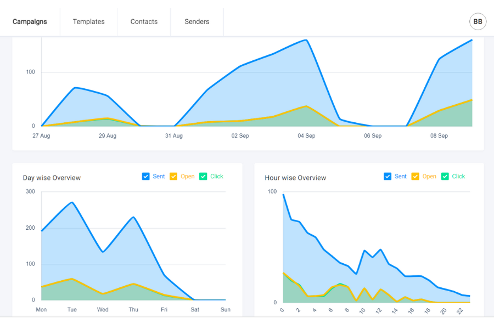
Task: Hide Sent series in Hour wise Overview
Action: coord(388,177)
